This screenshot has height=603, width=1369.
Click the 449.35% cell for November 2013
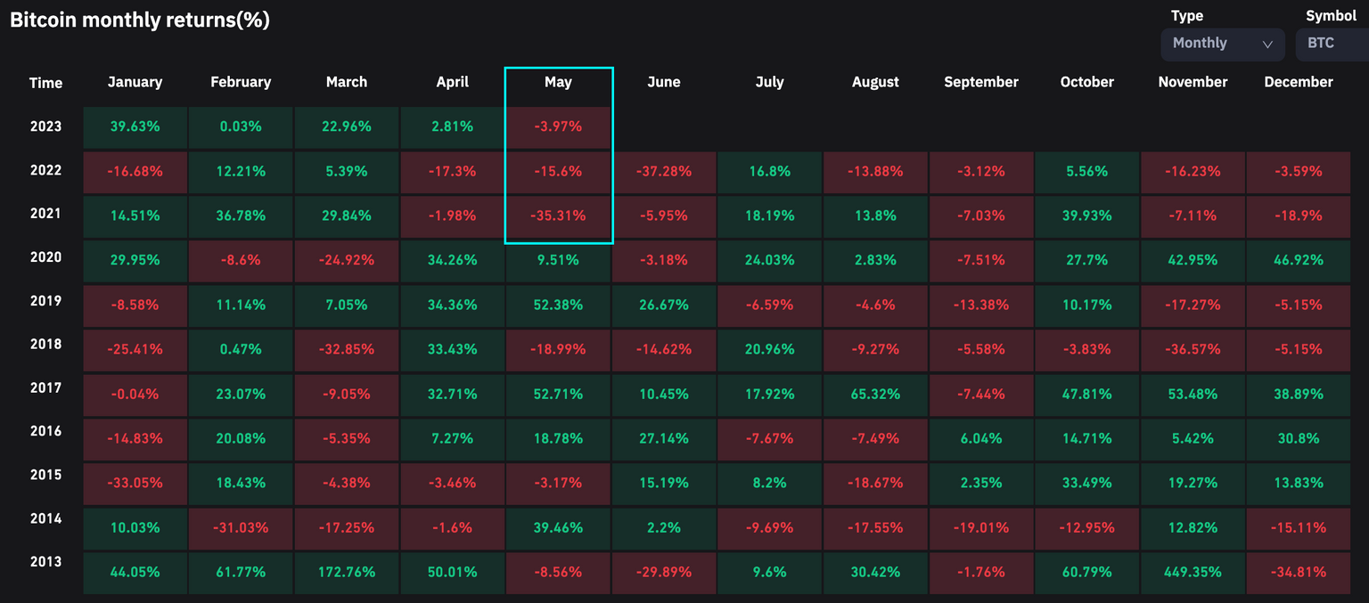point(1193,573)
